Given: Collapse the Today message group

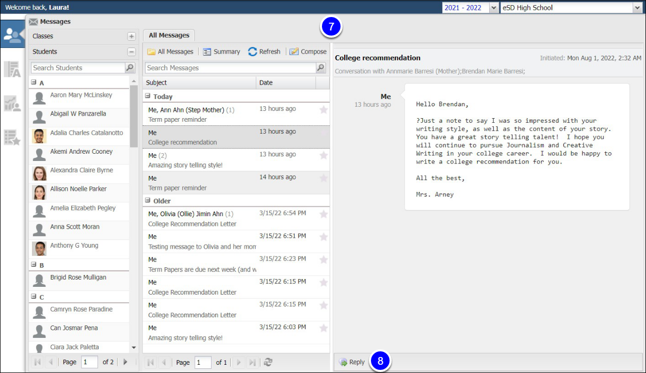Looking at the screenshot, I should pyautogui.click(x=148, y=96).
